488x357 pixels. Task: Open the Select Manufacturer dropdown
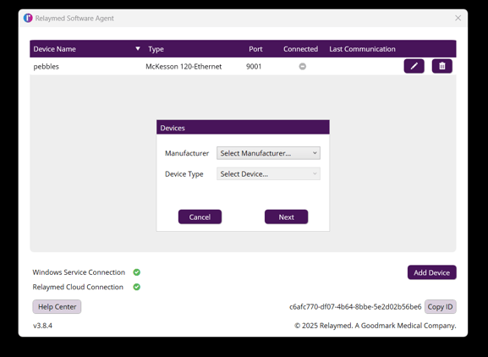[268, 153]
